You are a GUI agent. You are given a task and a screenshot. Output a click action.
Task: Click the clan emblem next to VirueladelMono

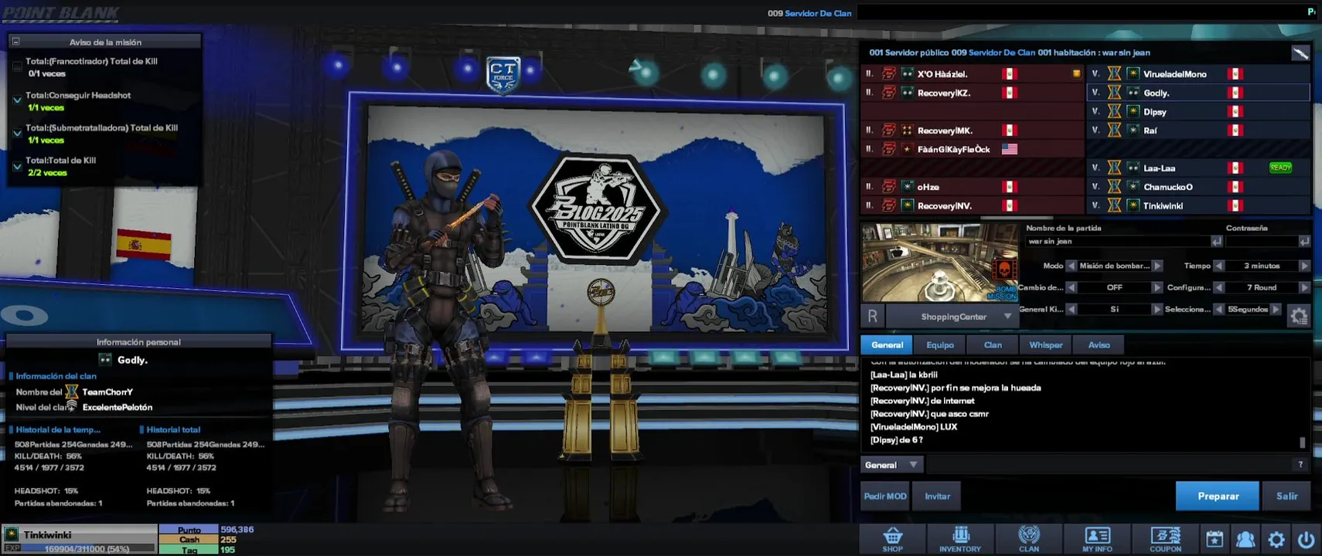(1114, 74)
